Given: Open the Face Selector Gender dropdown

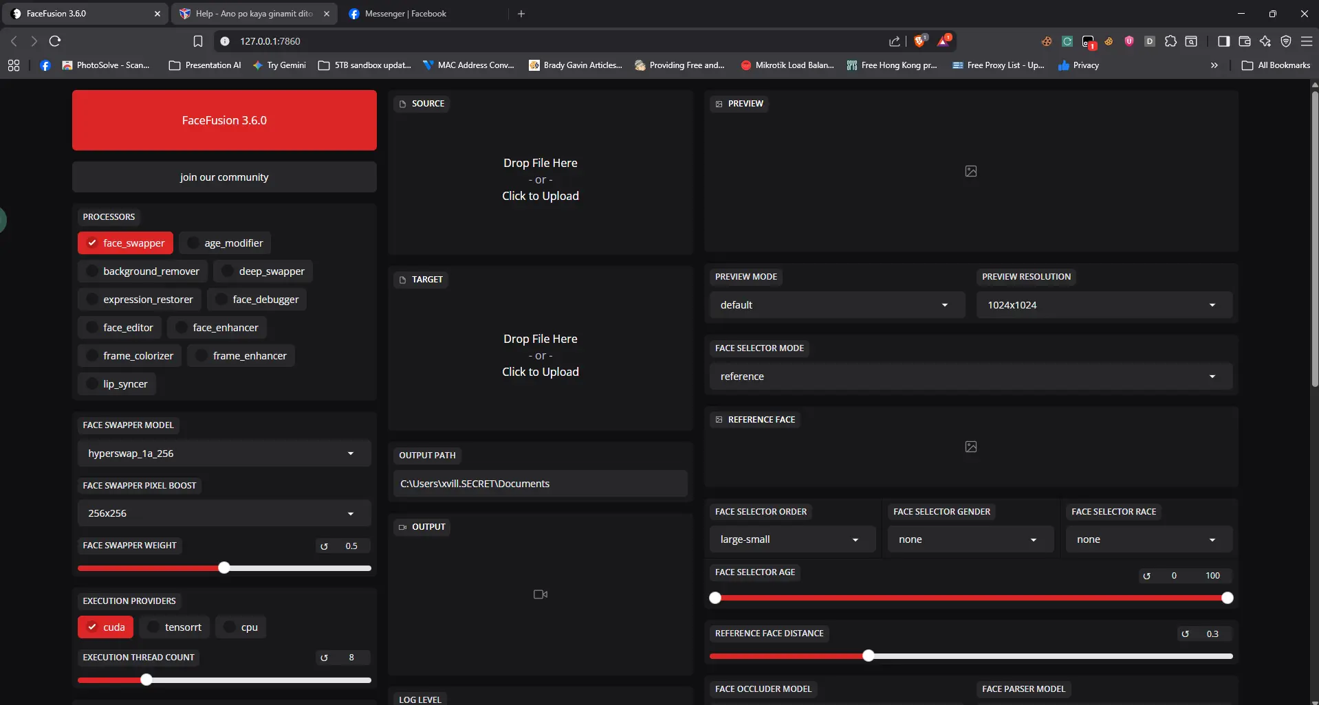Looking at the screenshot, I should point(971,539).
